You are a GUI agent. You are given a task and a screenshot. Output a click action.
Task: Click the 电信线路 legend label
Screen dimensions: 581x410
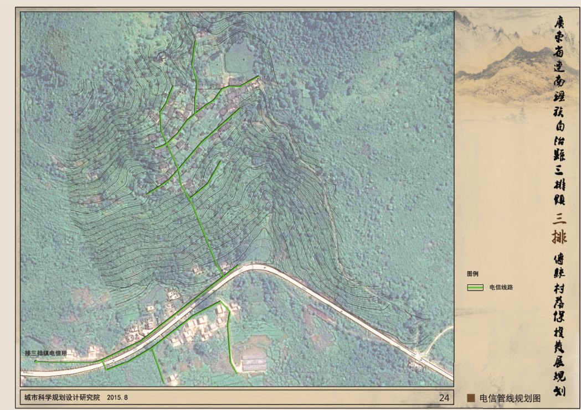[501, 288]
